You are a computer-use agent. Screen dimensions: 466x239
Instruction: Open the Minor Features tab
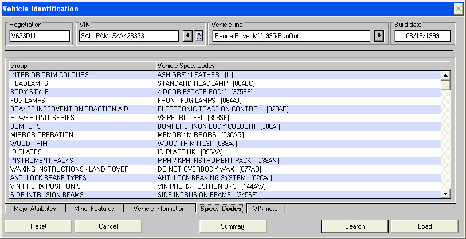pyautogui.click(x=94, y=209)
